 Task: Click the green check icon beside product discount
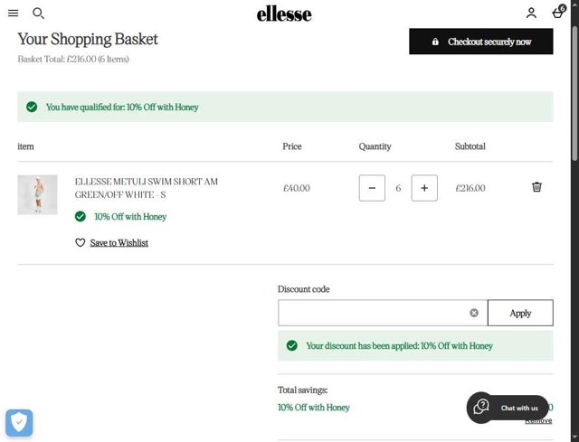point(81,217)
